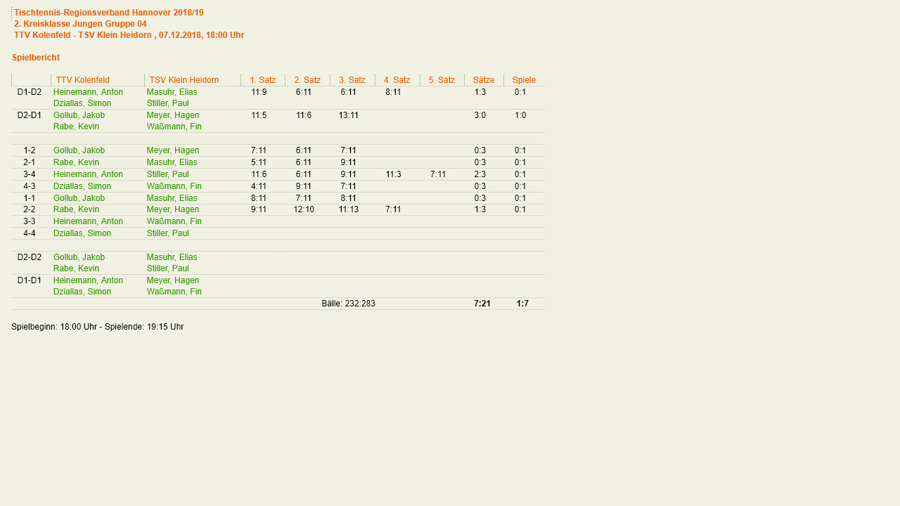
Task: Select the 13:11 third set score
Action: coord(348,115)
